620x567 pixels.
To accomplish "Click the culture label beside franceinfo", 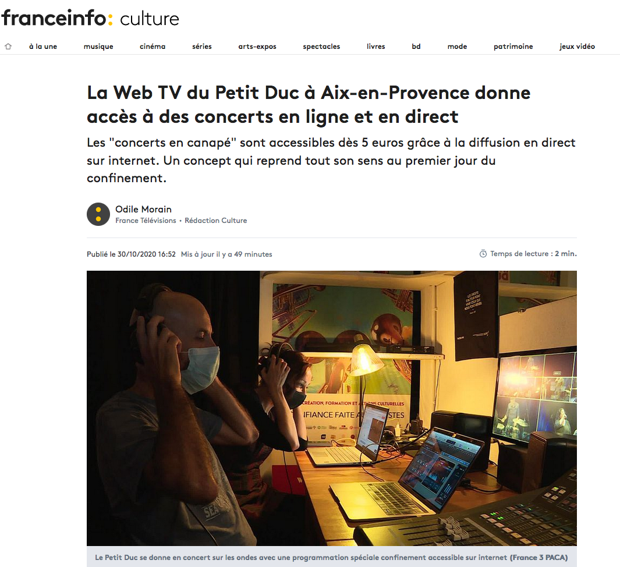I will tap(150, 19).
